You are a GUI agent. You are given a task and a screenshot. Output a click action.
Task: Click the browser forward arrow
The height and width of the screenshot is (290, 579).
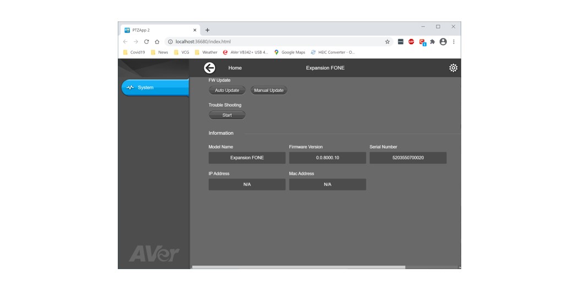pos(136,42)
